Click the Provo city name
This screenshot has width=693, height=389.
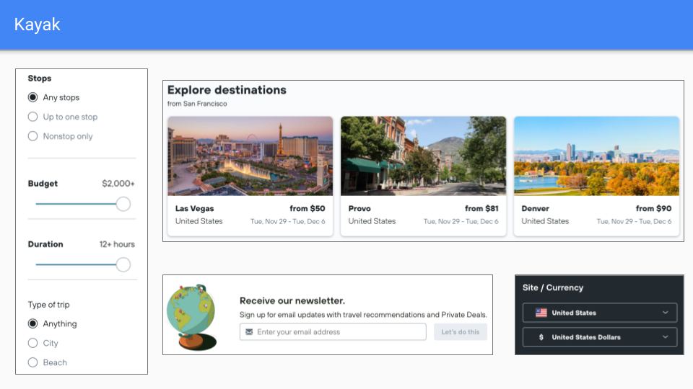point(359,208)
